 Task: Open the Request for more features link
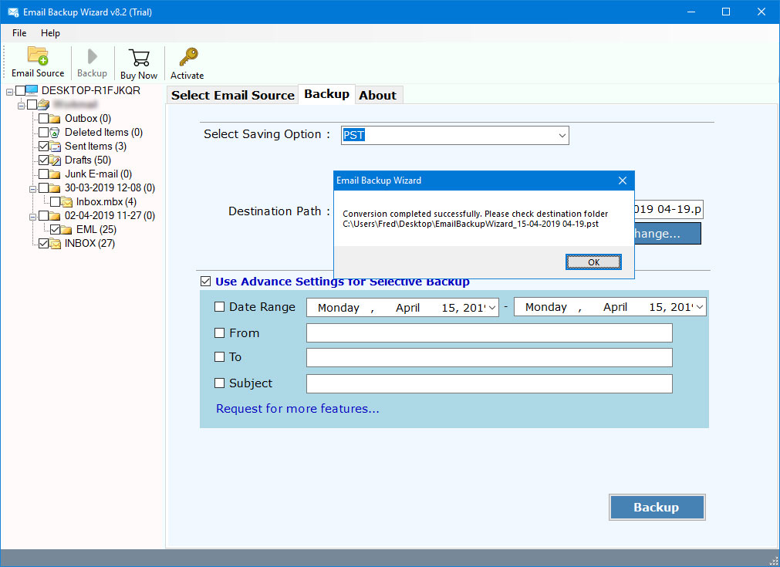coord(298,409)
